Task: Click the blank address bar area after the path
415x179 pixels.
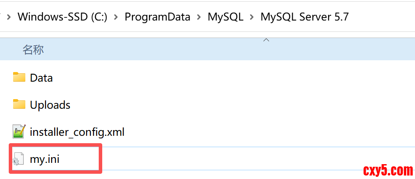Action: point(384,17)
